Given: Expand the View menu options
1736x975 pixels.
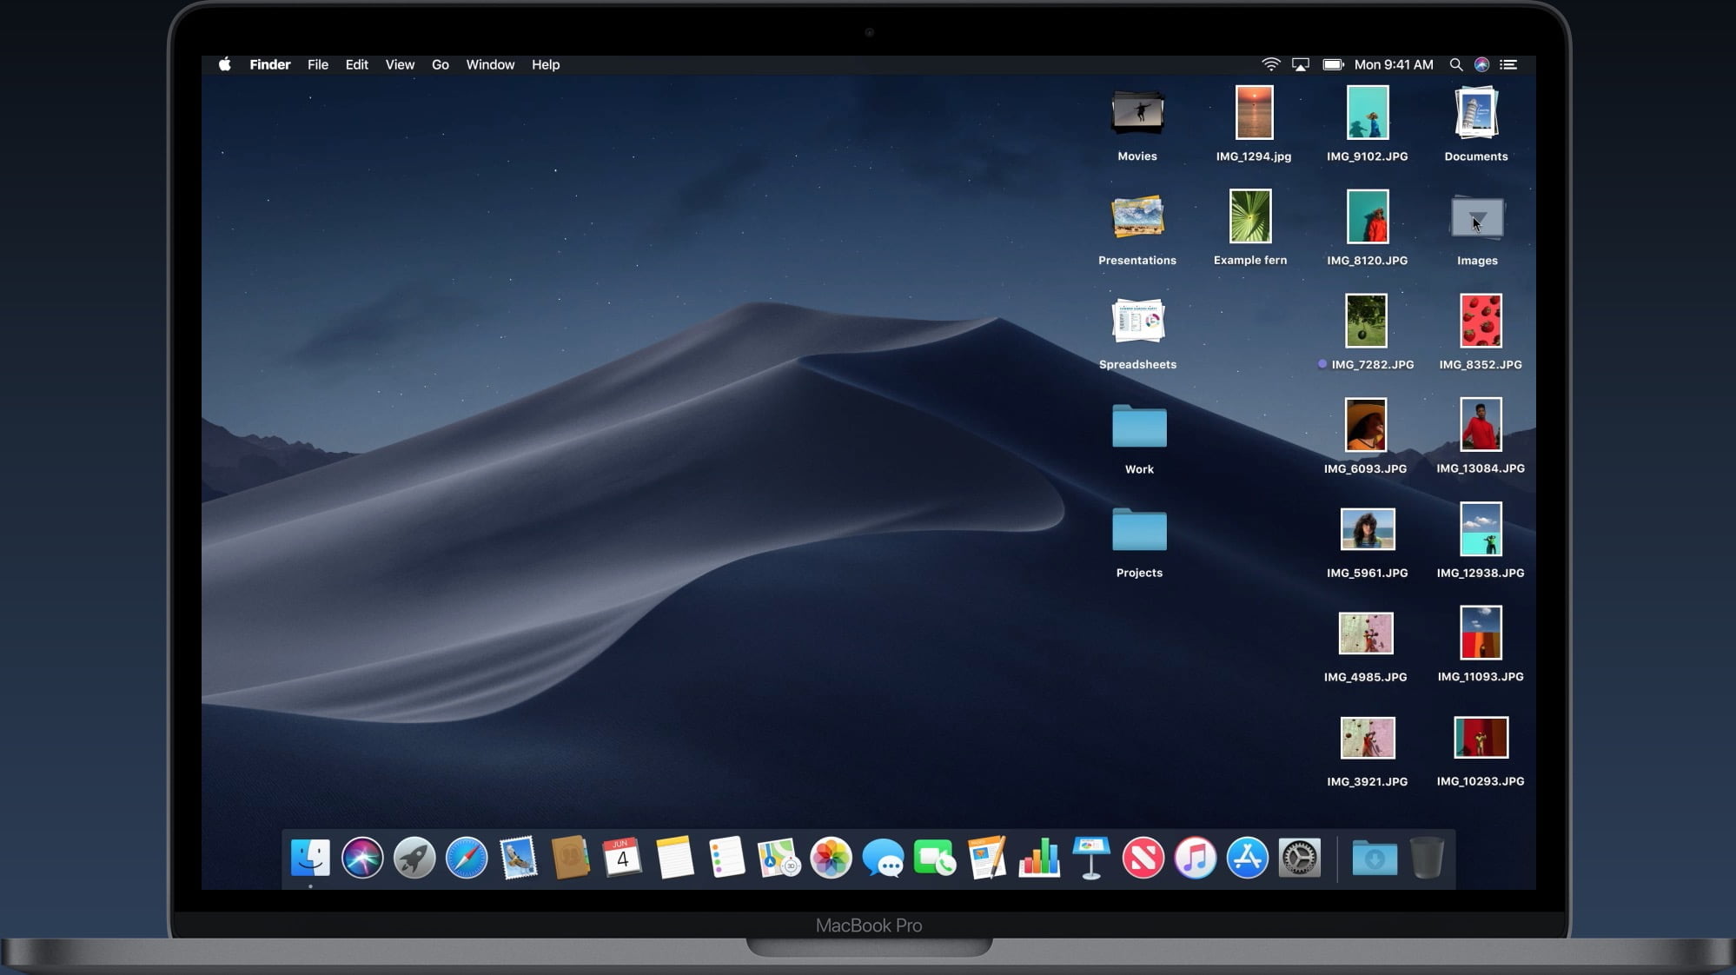Looking at the screenshot, I should (400, 64).
